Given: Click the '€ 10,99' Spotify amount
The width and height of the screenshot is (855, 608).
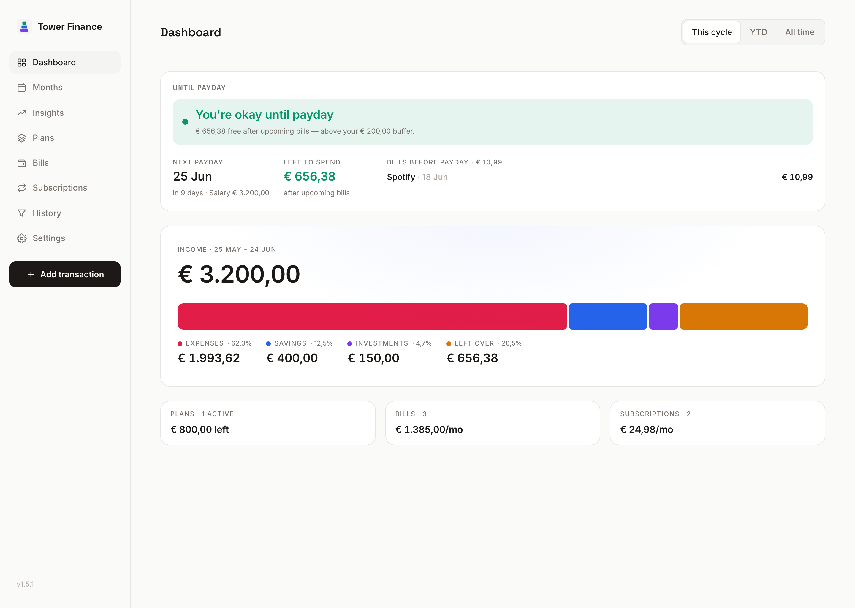Looking at the screenshot, I should coord(797,177).
